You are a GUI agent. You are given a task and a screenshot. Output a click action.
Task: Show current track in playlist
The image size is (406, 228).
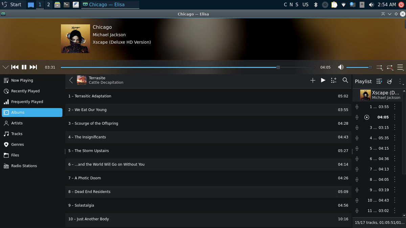(379, 81)
